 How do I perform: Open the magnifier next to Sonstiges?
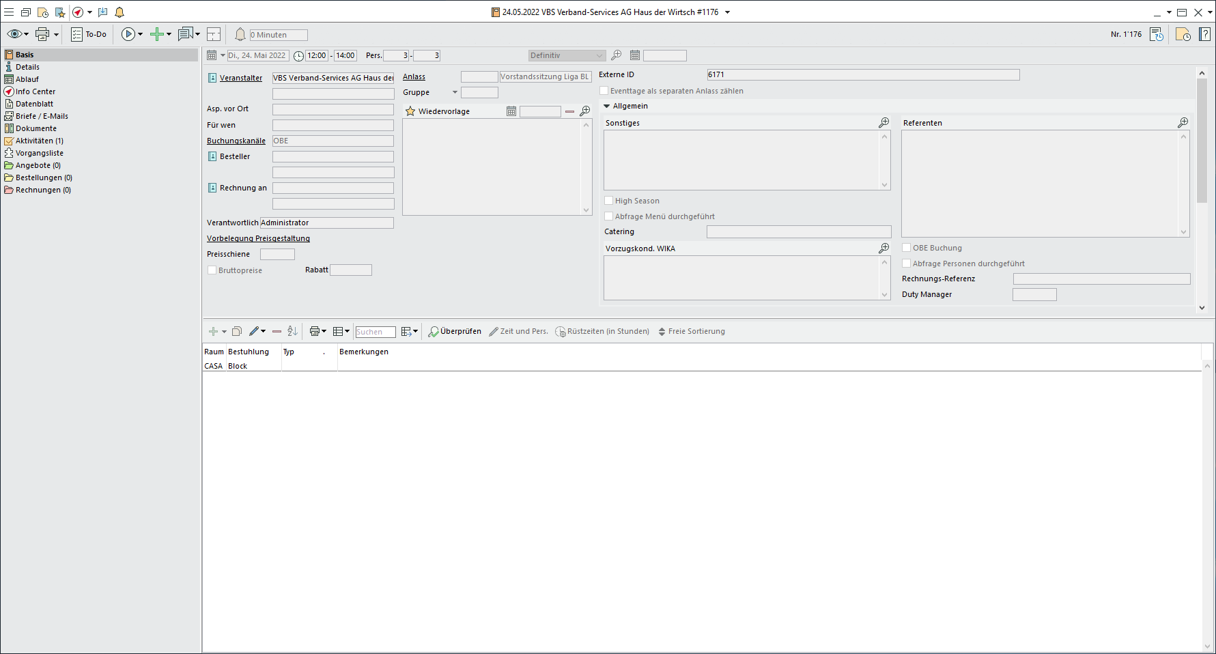click(883, 123)
